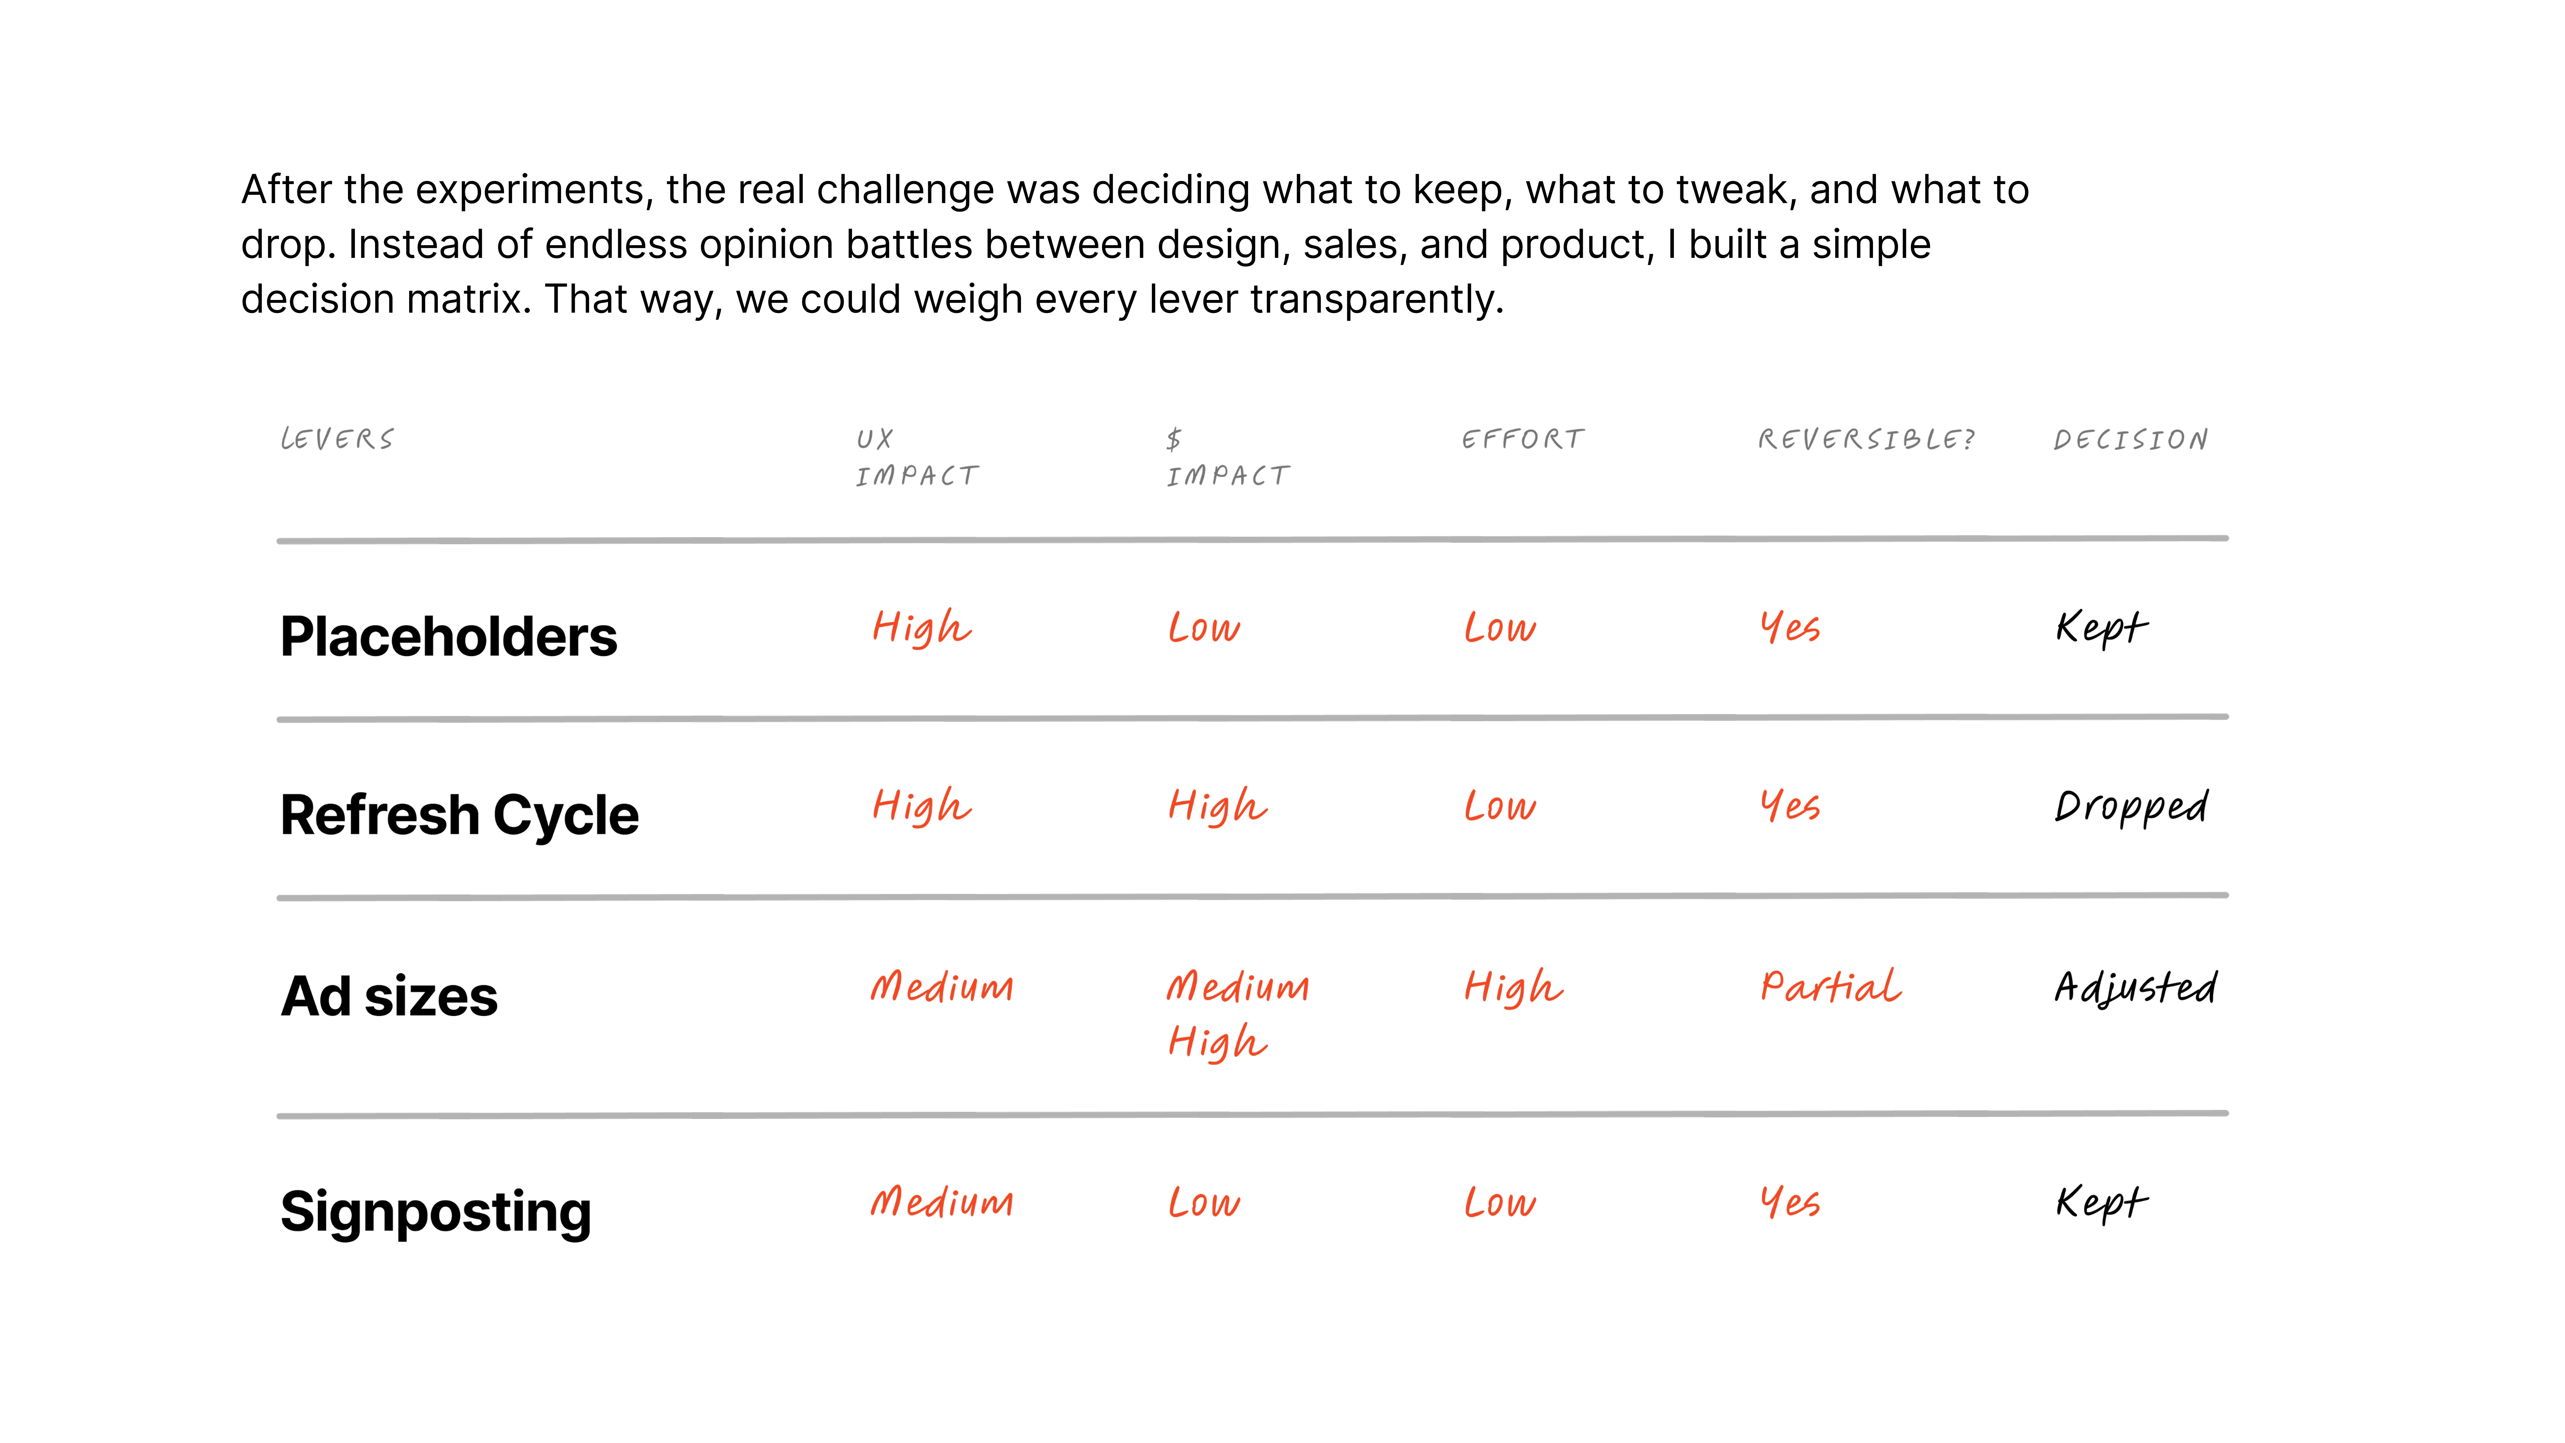2565x1443 pixels.
Task: Select the Medium UX impact for Signposting
Action: click(942, 1202)
